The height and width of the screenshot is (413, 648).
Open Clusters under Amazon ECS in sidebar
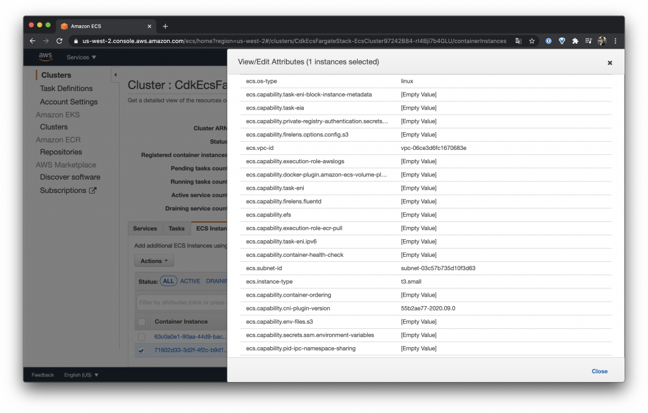point(56,75)
